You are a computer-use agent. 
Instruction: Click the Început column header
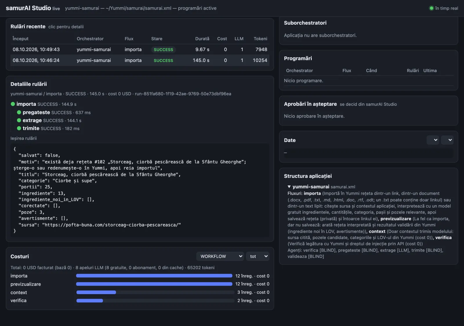[21, 39]
